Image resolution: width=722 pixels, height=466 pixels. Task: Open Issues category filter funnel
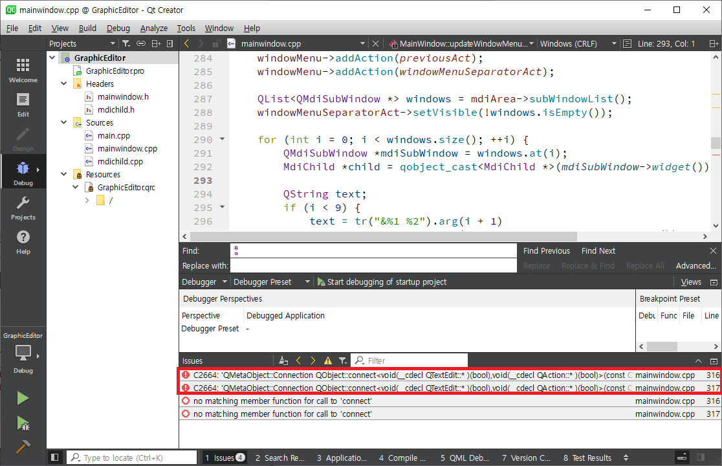[x=343, y=361]
